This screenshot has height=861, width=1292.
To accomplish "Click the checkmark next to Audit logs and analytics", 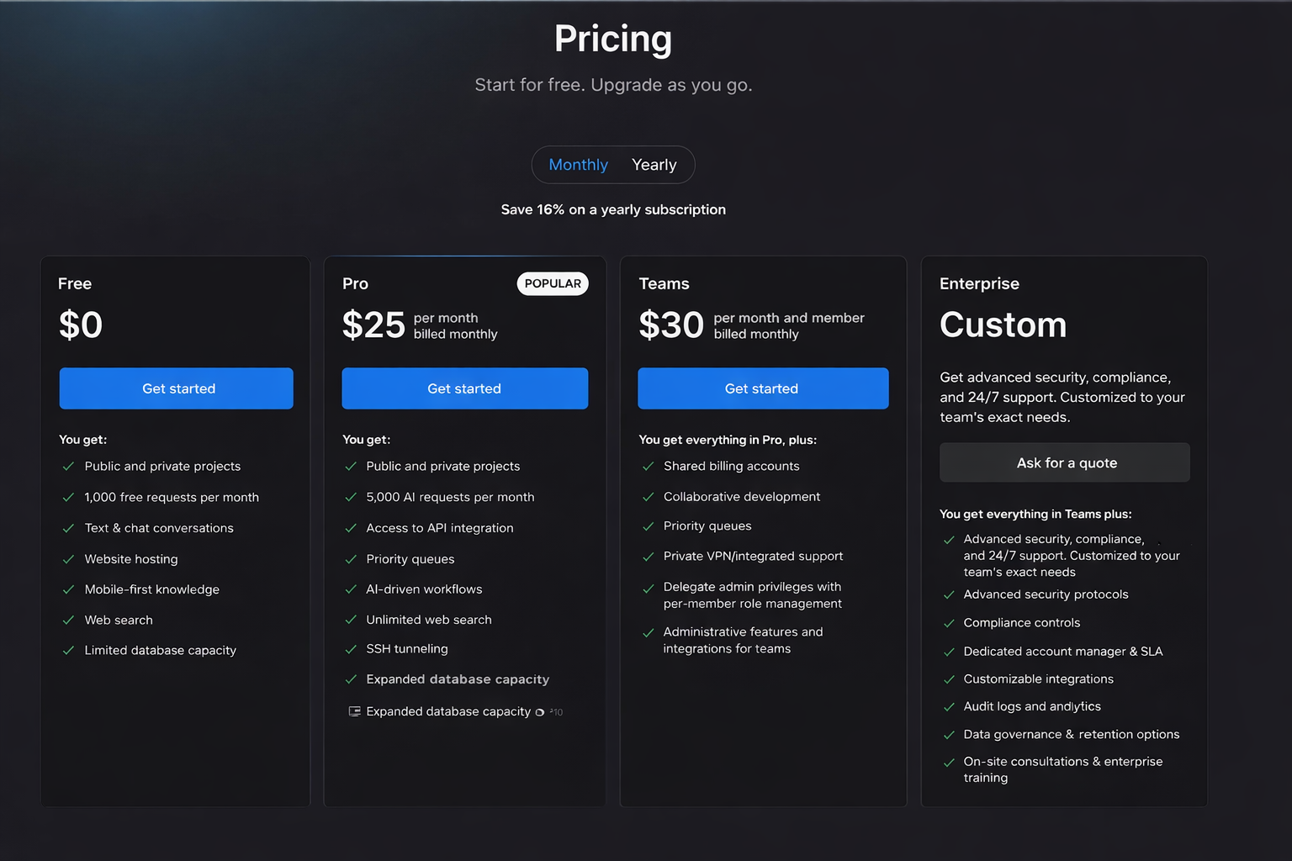I will pyautogui.click(x=949, y=707).
